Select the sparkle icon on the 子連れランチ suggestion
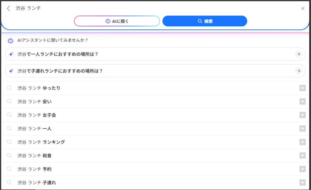Viewport: 311px width, 190px height. (x=11, y=71)
